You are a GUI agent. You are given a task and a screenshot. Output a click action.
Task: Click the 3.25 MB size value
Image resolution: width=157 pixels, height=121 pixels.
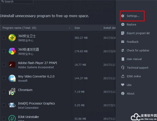79,105
